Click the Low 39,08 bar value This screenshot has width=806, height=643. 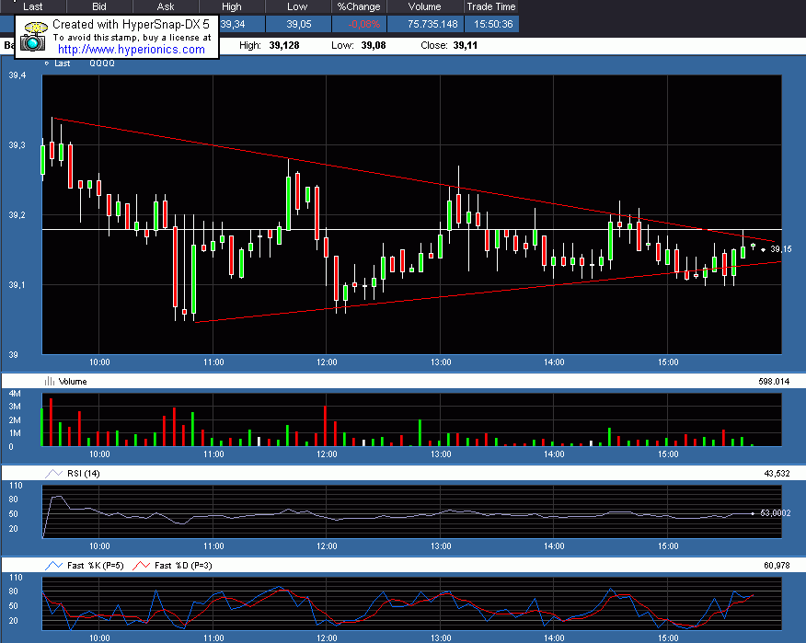click(x=374, y=45)
